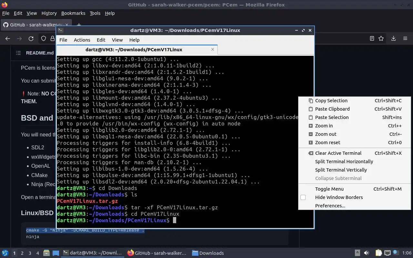
Task: Open network status tray icon
Action: pos(388,253)
